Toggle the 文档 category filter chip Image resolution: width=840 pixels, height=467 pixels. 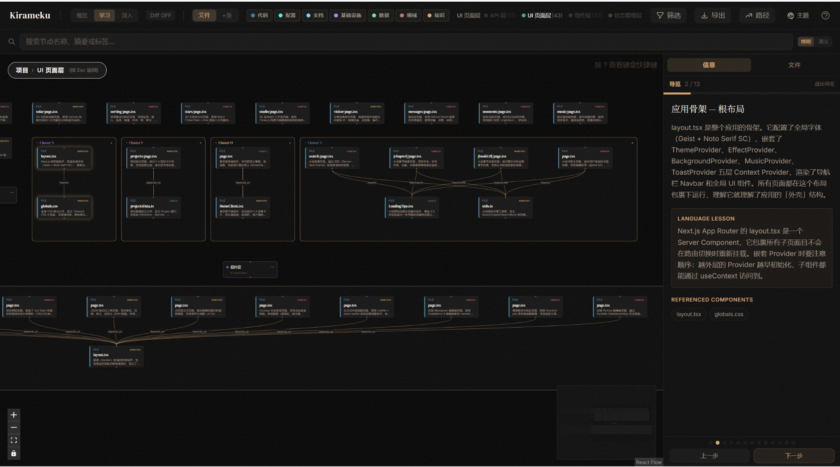(x=315, y=16)
